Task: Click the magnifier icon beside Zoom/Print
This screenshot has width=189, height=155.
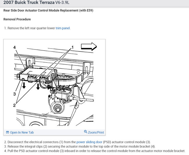Action: tap(85, 132)
